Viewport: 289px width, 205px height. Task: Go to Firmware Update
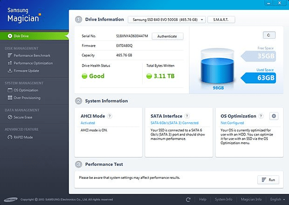point(27,71)
